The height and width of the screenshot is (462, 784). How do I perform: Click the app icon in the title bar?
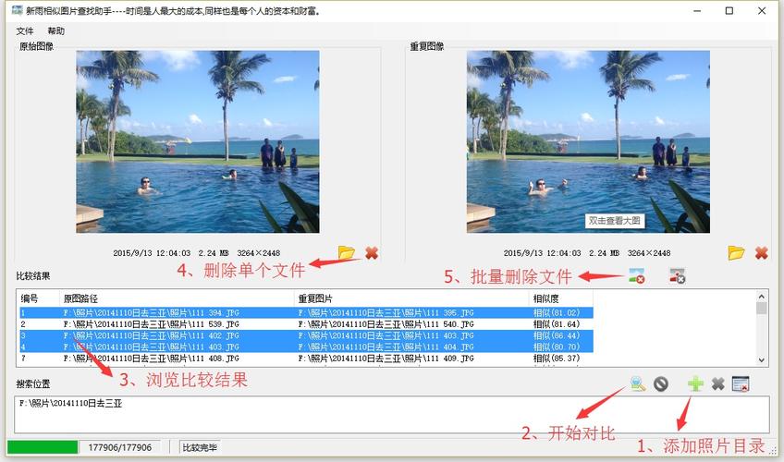17,10
